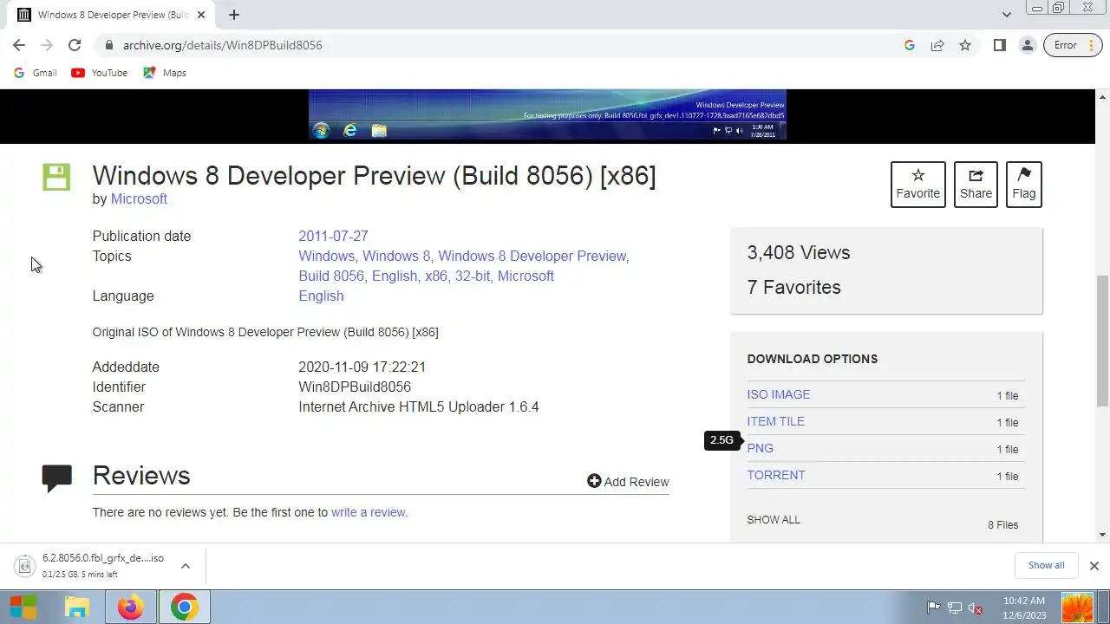Click the muted volume tray icon

click(976, 608)
